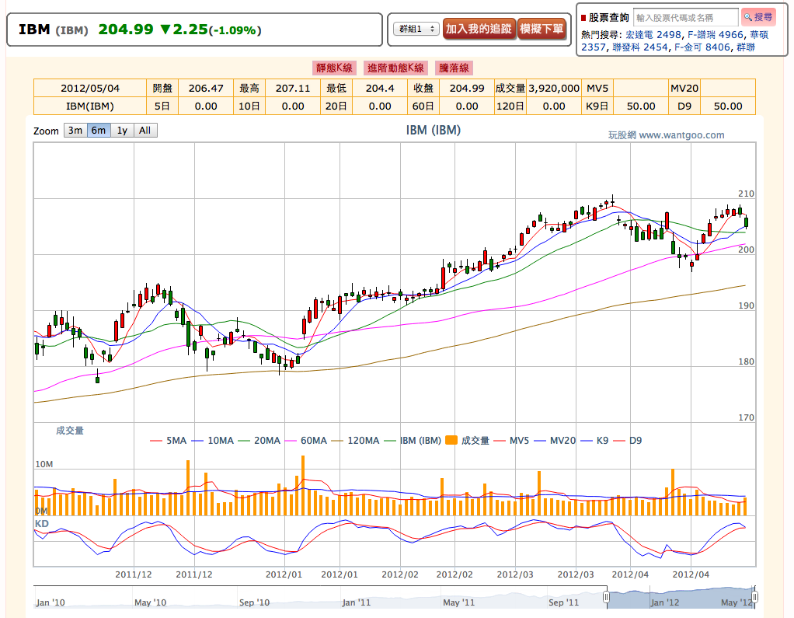Toggle the D9 legend series
The height and width of the screenshot is (618, 794).
[x=628, y=441]
